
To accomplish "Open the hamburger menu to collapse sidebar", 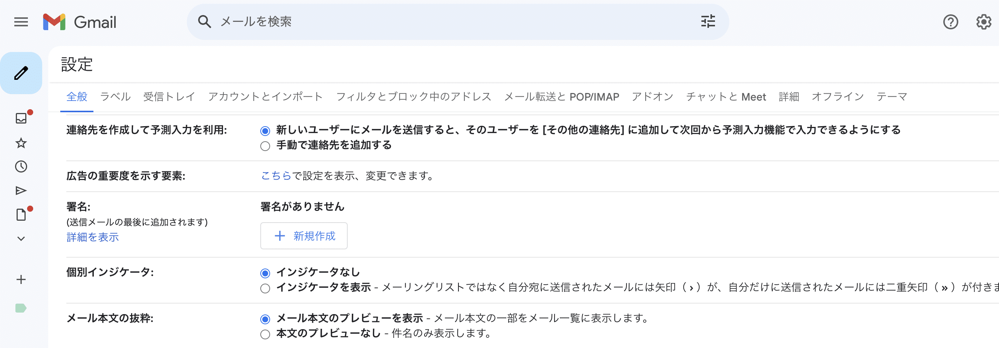I will point(21,22).
